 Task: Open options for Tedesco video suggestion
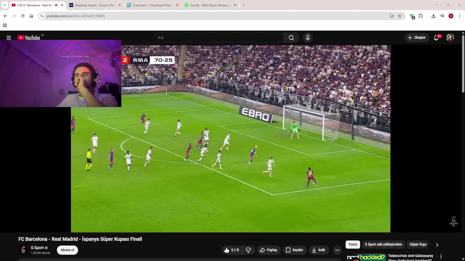441,257
